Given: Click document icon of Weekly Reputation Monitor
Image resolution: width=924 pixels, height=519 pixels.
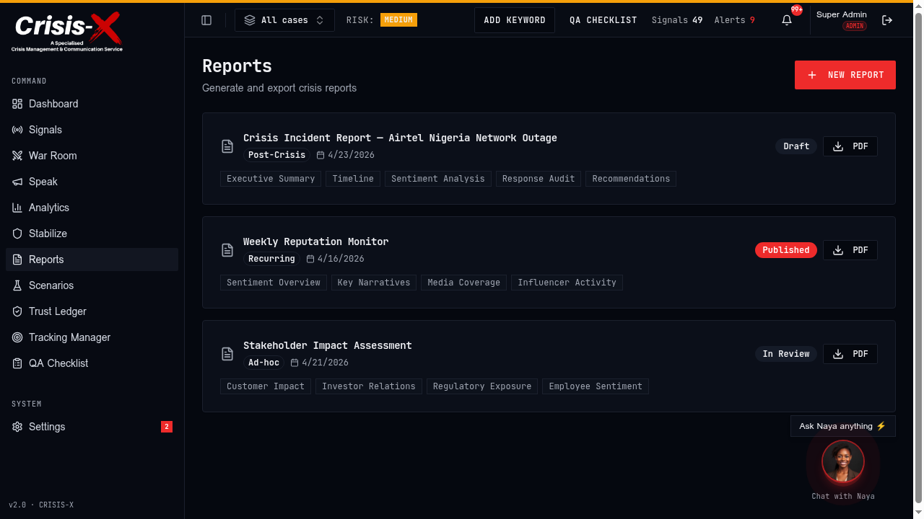Looking at the screenshot, I should pos(227,250).
